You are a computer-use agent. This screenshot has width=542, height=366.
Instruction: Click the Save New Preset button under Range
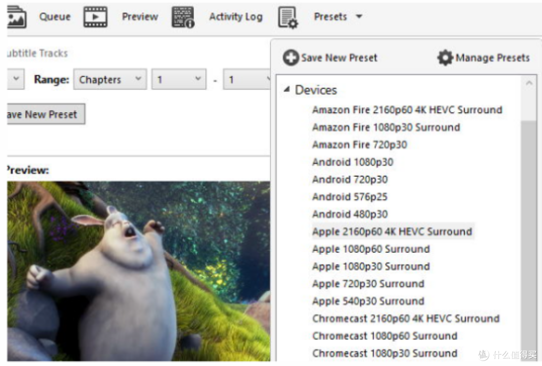pos(46,114)
